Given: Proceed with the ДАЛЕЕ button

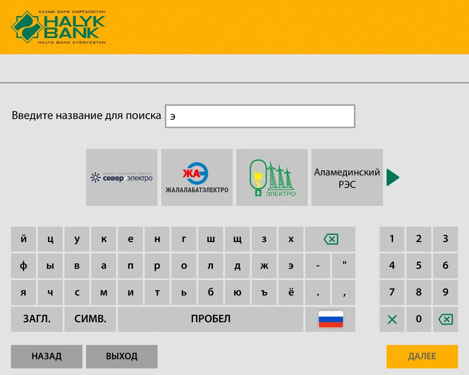Looking at the screenshot, I should point(422,356).
